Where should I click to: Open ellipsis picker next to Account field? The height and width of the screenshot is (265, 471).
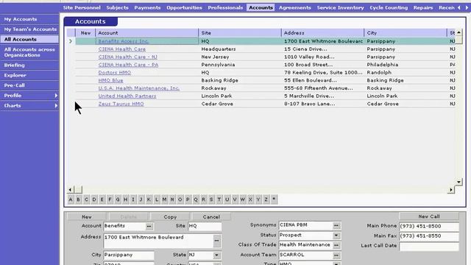(149, 226)
